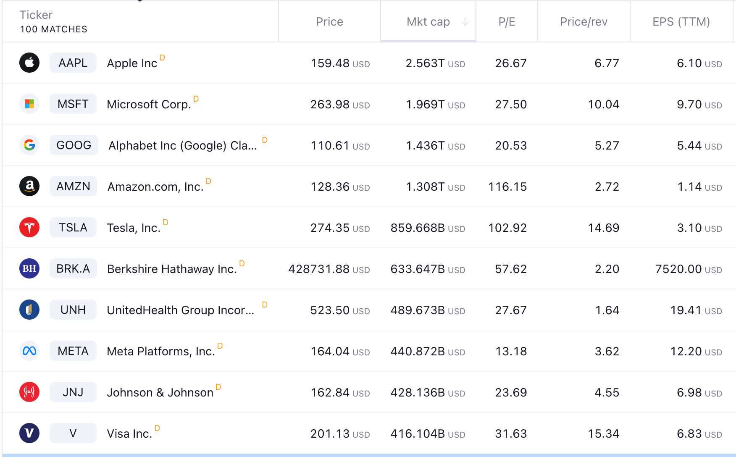
Task: Select the Visa Inc. company name
Action: click(129, 434)
